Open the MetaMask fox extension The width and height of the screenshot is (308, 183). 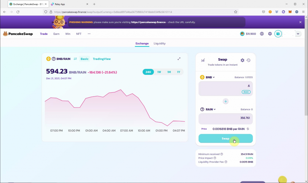click(290, 12)
